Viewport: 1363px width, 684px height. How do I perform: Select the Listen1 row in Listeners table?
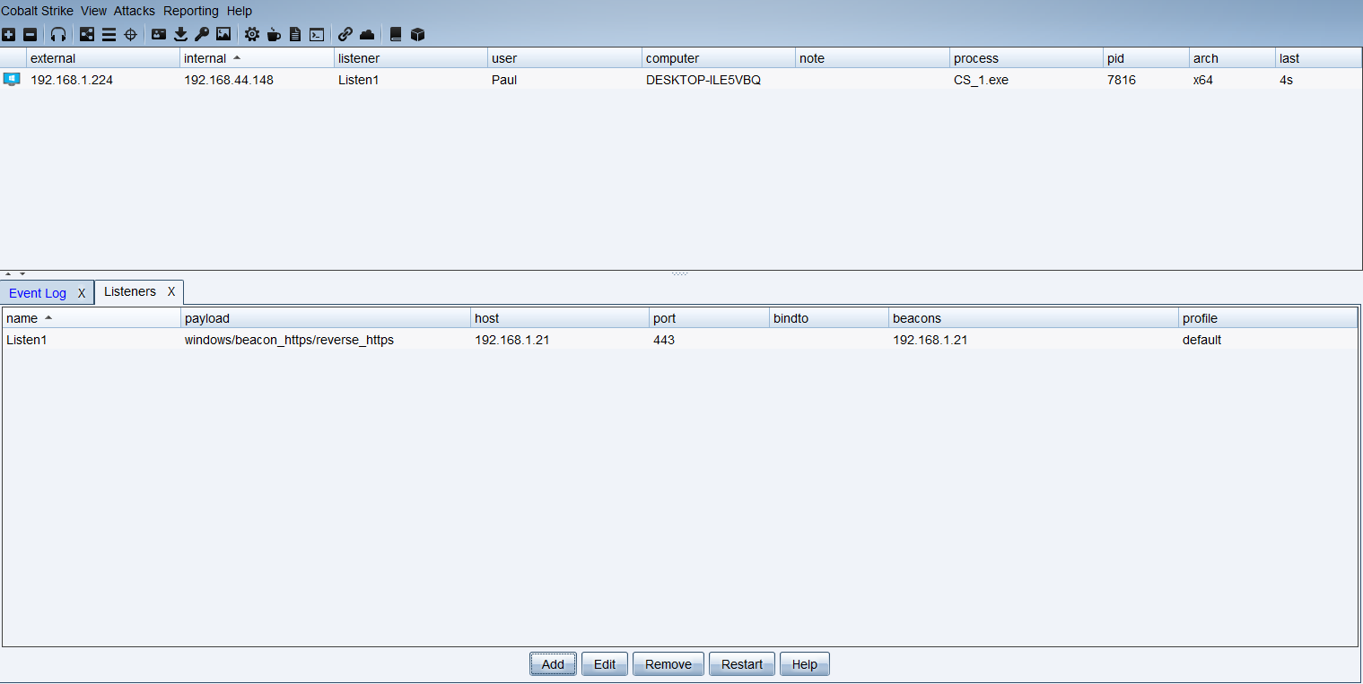679,340
